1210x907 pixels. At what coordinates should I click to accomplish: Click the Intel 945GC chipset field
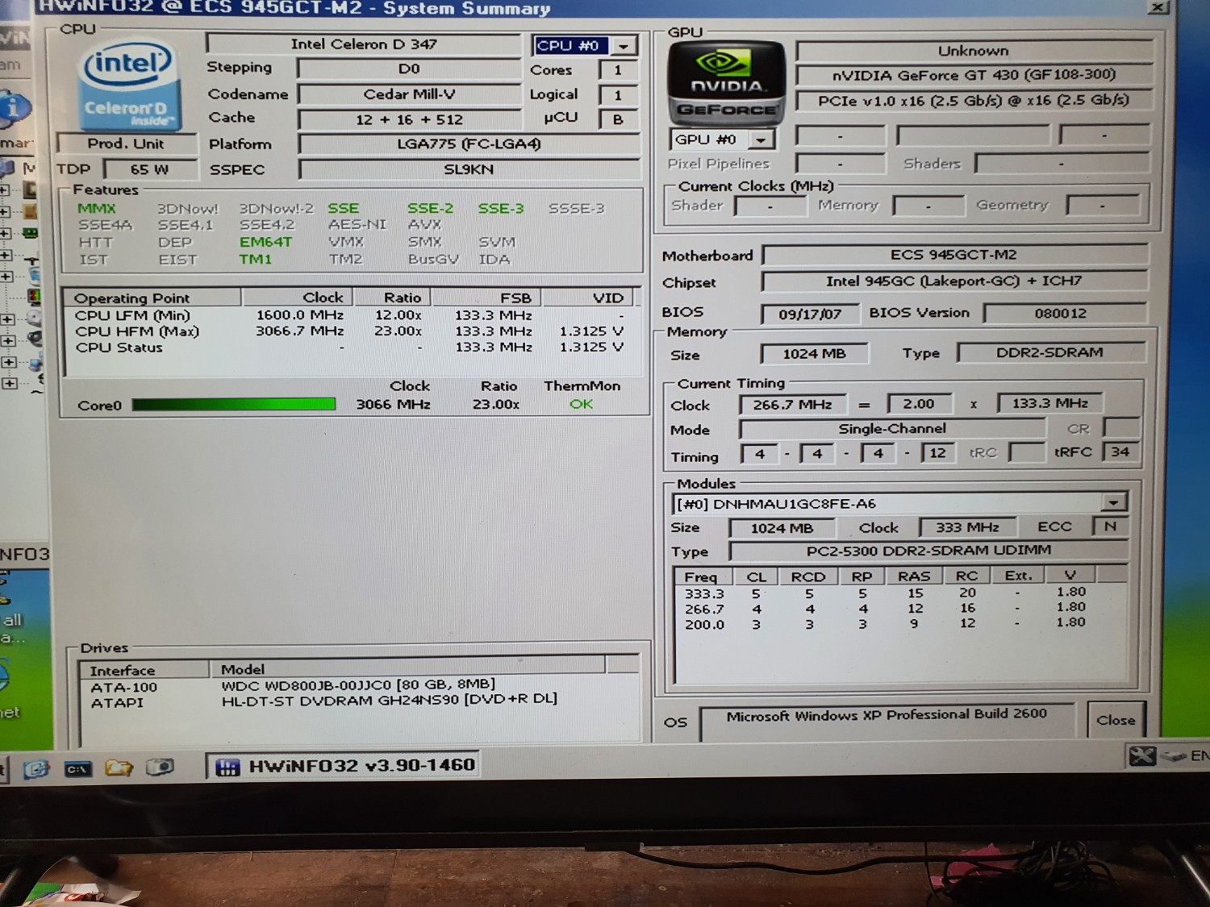pos(953,281)
